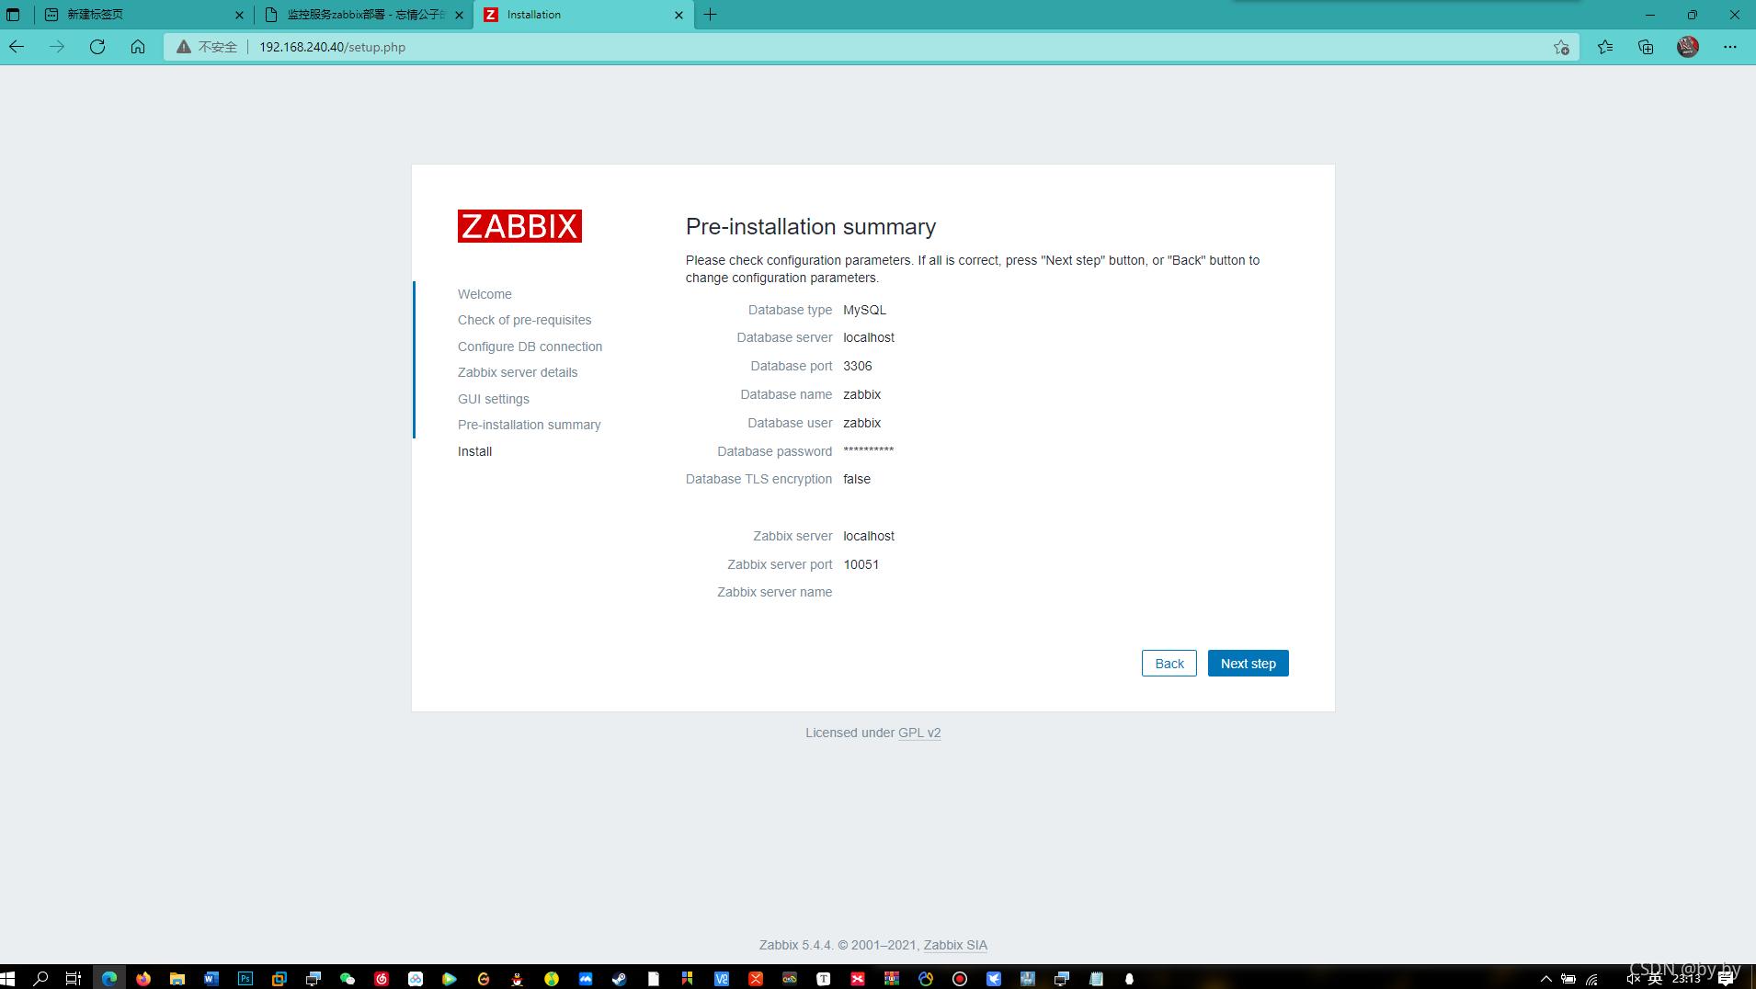Select Zabbix server details step
The image size is (1756, 989).
(518, 372)
